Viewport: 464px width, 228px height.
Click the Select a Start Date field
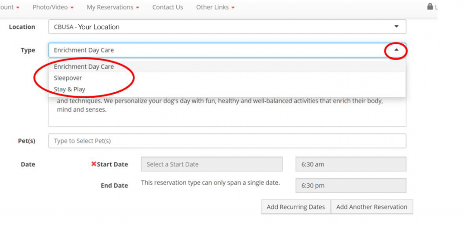click(212, 164)
